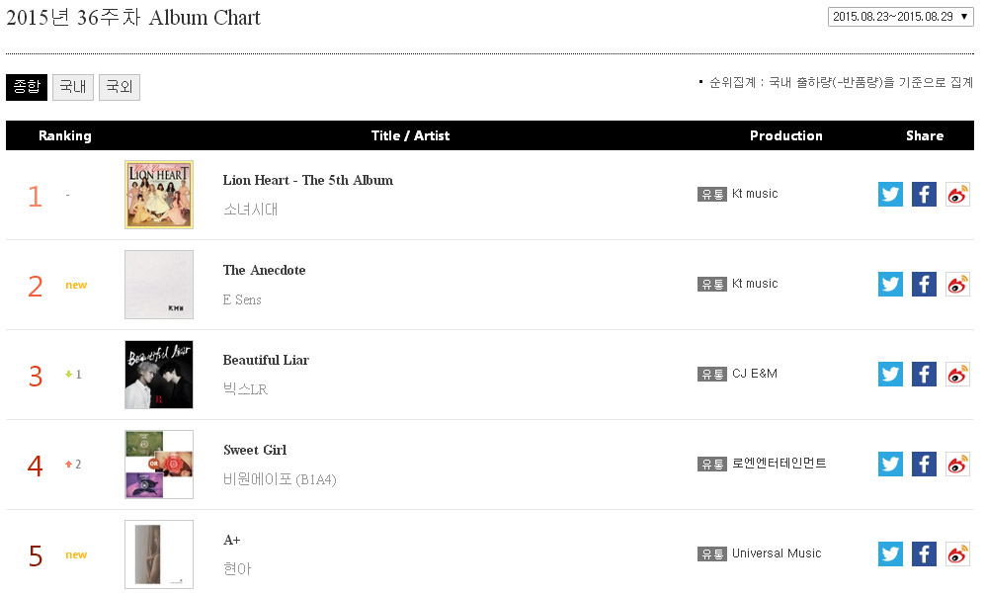Share Sweet Girl on Facebook
Image resolution: width=985 pixels, height=595 pixels.
coord(924,465)
